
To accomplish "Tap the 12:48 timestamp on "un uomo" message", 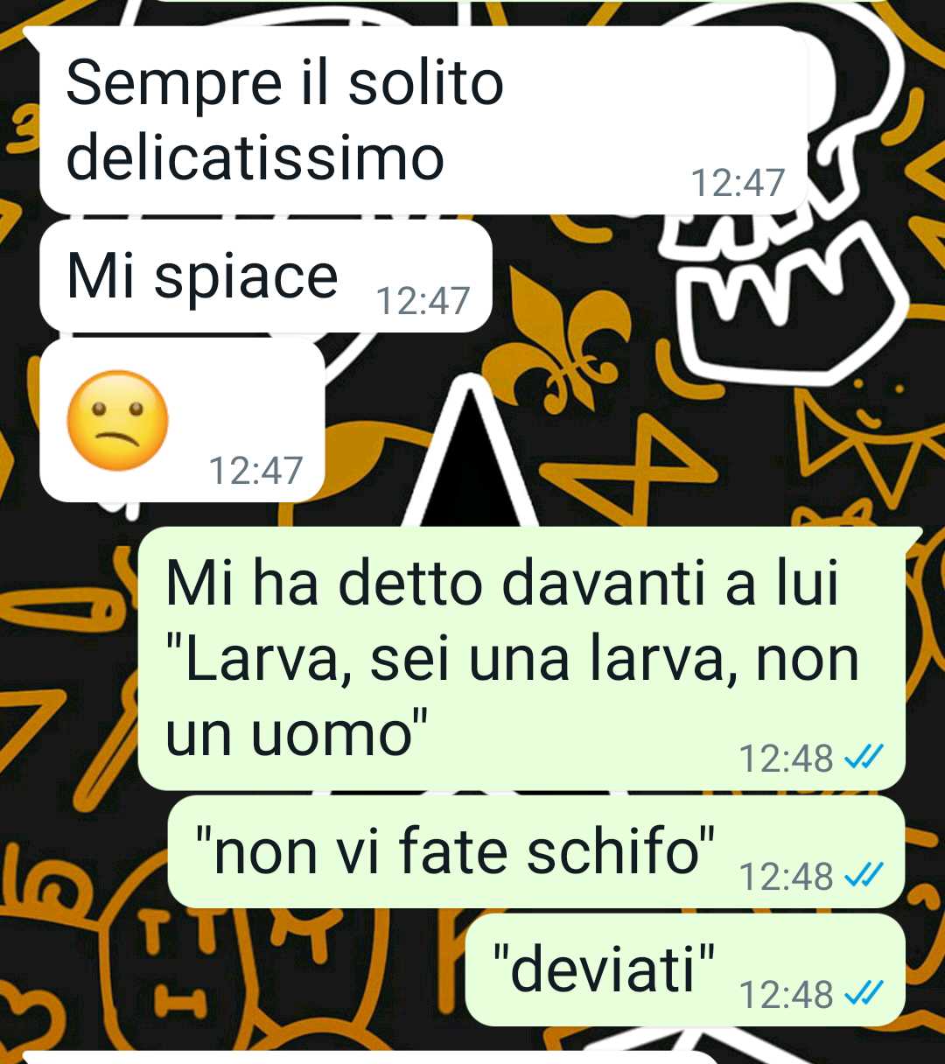I will tap(787, 758).
